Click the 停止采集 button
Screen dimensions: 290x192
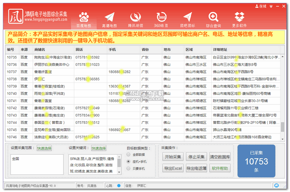[x=196, y=157]
